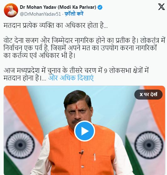The height and width of the screenshot is (175, 167).
Task: Click display name Dr Mohan Yadav (Modi Ka Parivar)
Action: (x=58, y=7)
